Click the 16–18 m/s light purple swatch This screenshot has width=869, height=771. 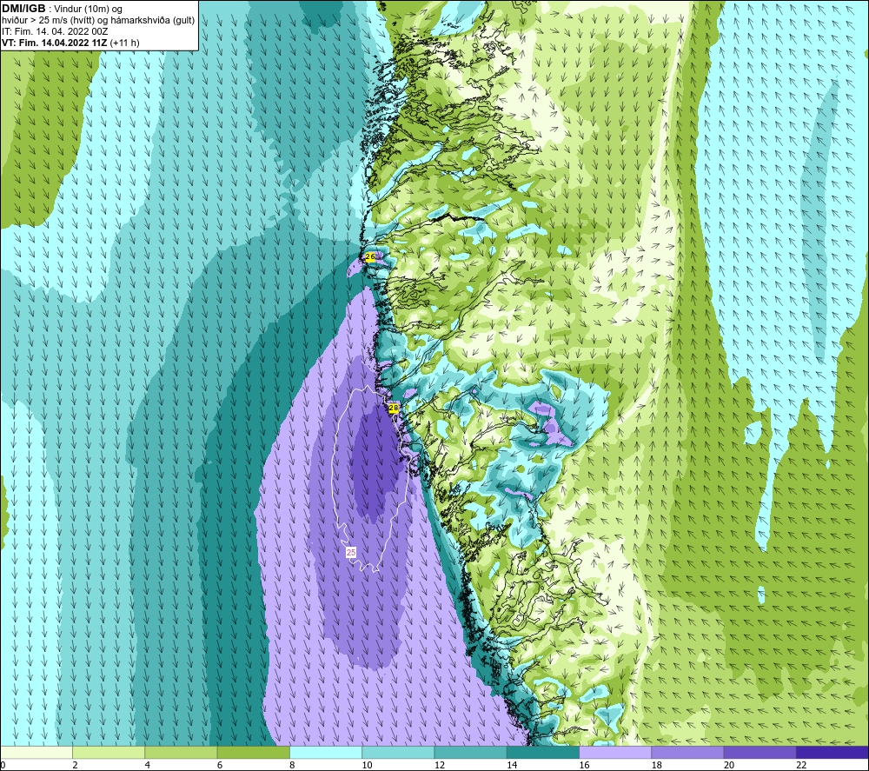point(615,752)
